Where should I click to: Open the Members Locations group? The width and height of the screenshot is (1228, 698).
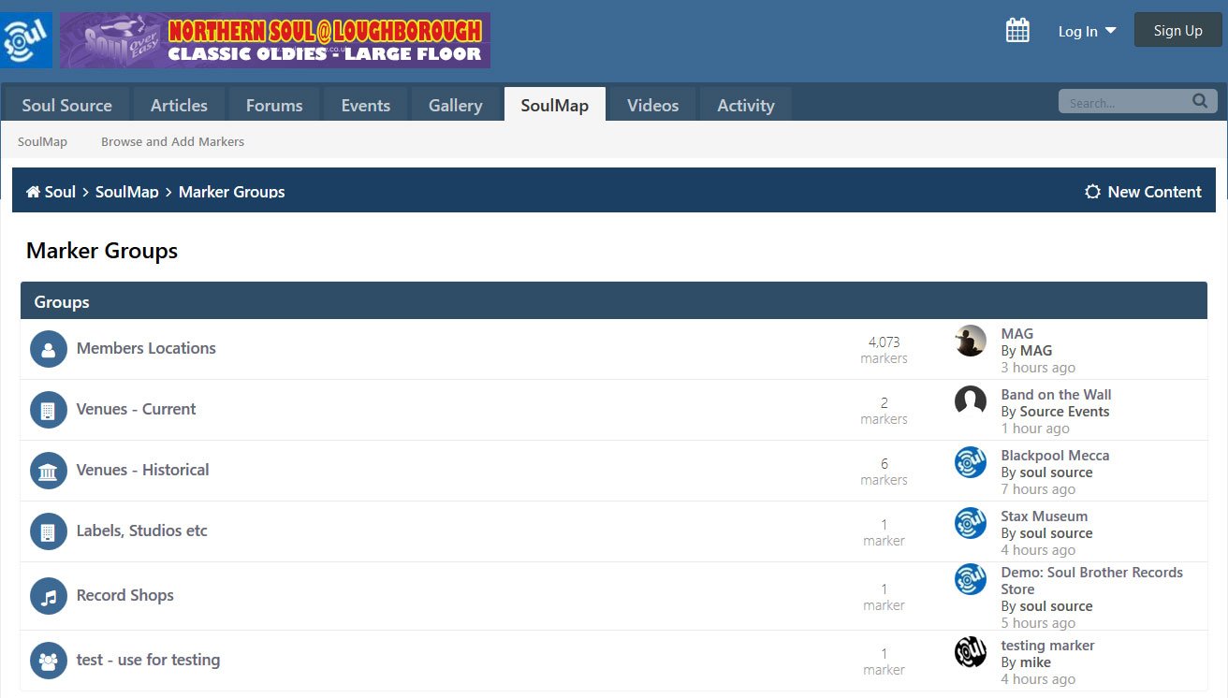pos(146,348)
